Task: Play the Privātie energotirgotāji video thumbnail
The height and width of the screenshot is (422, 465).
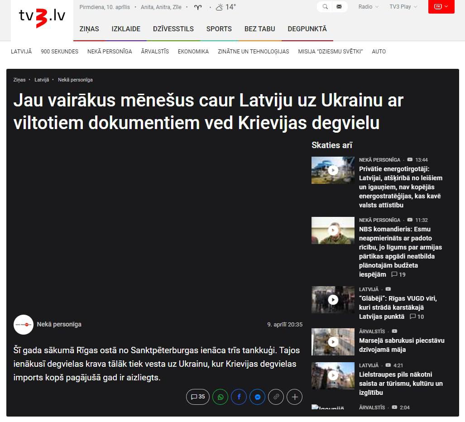Action: click(x=333, y=170)
